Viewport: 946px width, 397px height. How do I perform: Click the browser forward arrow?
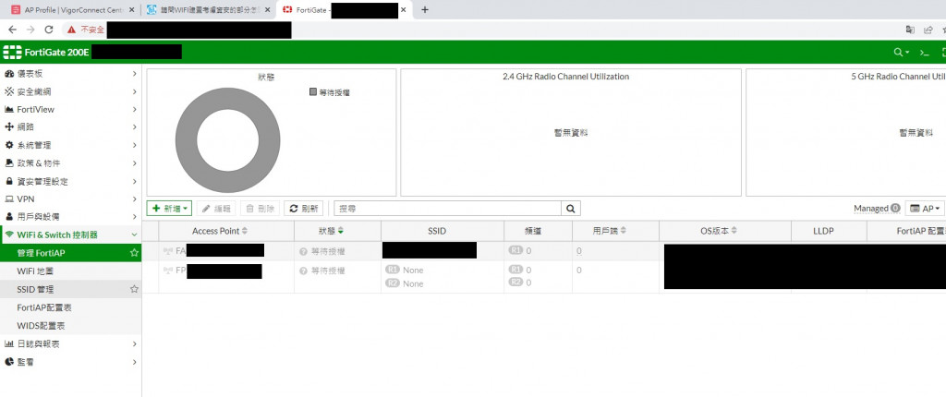(30, 29)
